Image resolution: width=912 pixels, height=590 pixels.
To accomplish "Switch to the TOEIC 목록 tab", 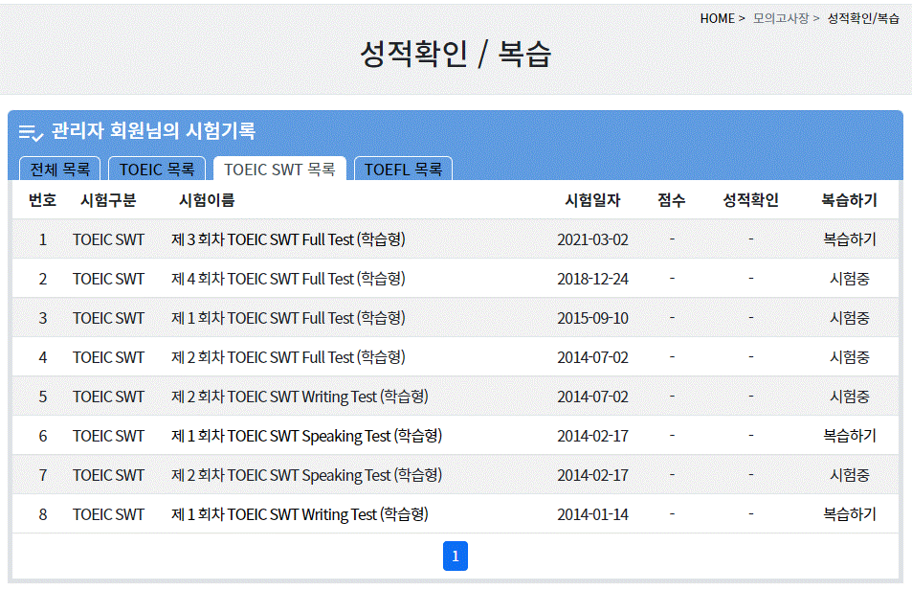I will coord(157,169).
